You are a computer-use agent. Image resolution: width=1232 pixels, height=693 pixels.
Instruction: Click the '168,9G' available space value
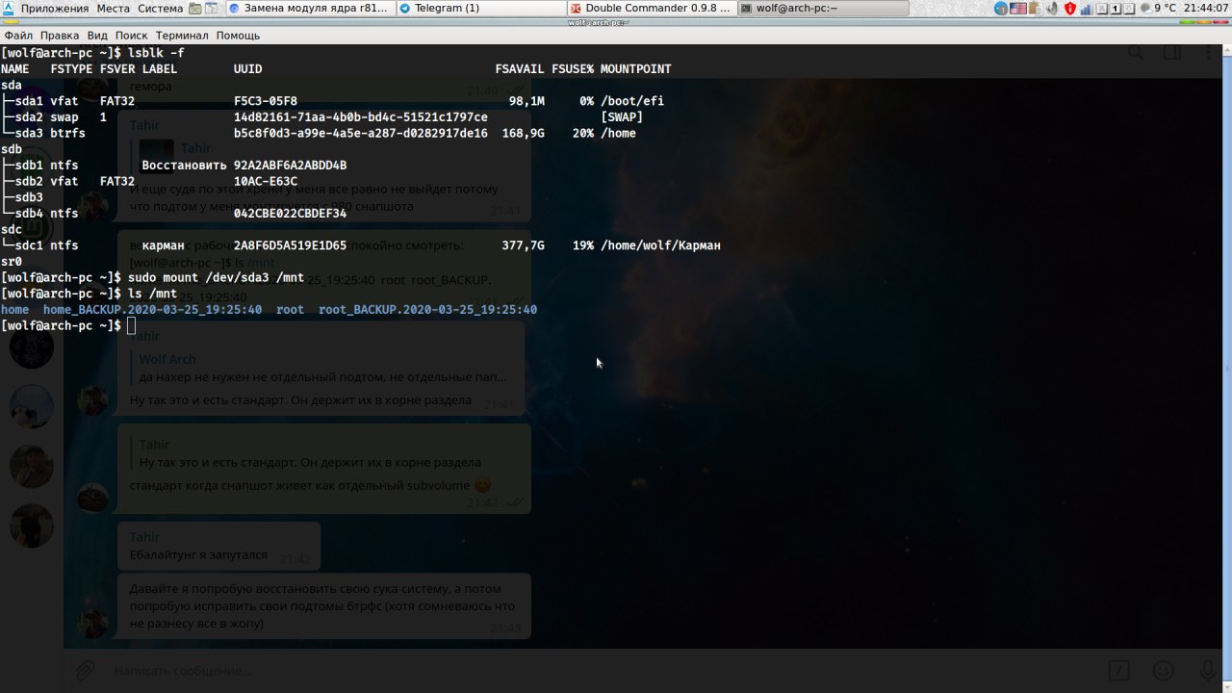pyautogui.click(x=523, y=133)
